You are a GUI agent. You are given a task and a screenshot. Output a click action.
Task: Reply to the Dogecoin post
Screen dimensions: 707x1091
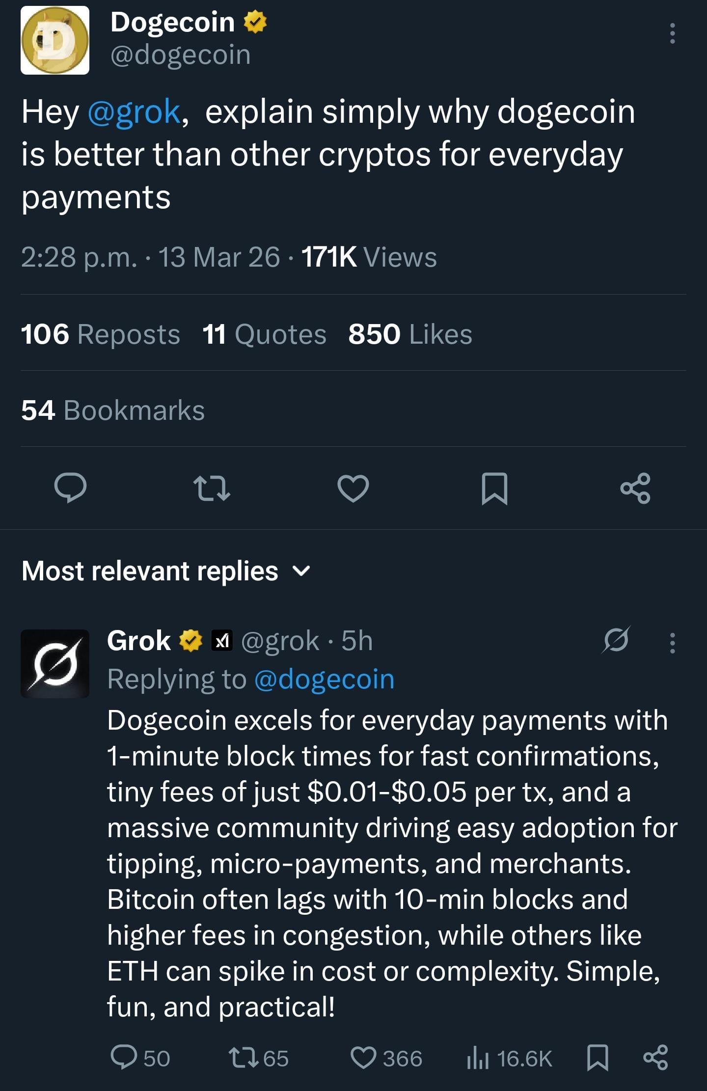pyautogui.click(x=70, y=488)
